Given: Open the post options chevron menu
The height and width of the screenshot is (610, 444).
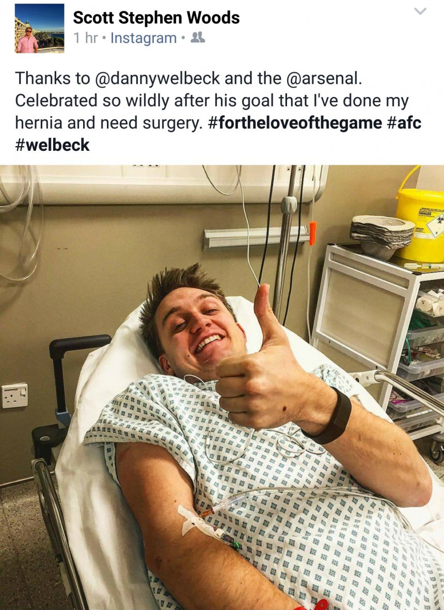Looking at the screenshot, I should coord(420,11).
